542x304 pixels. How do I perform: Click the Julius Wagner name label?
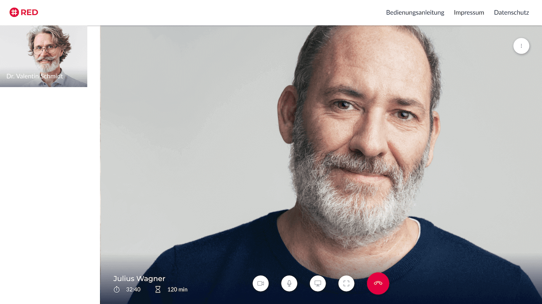pos(139,278)
